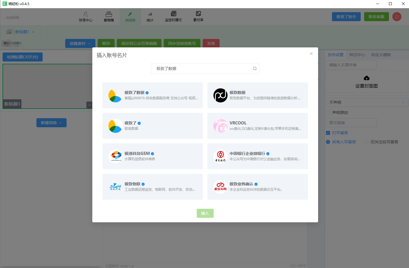The height and width of the screenshot is (268, 409).
Task: Click the app logo in the title bar
Action: [x=5, y=4]
